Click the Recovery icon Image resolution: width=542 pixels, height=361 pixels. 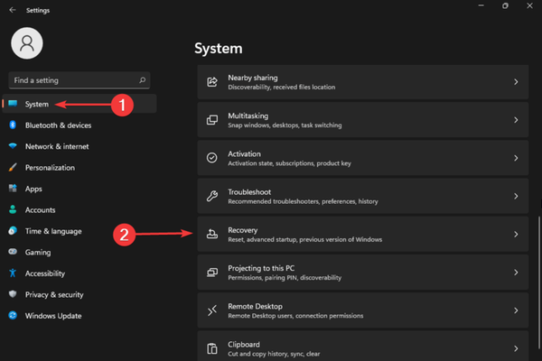212,235
